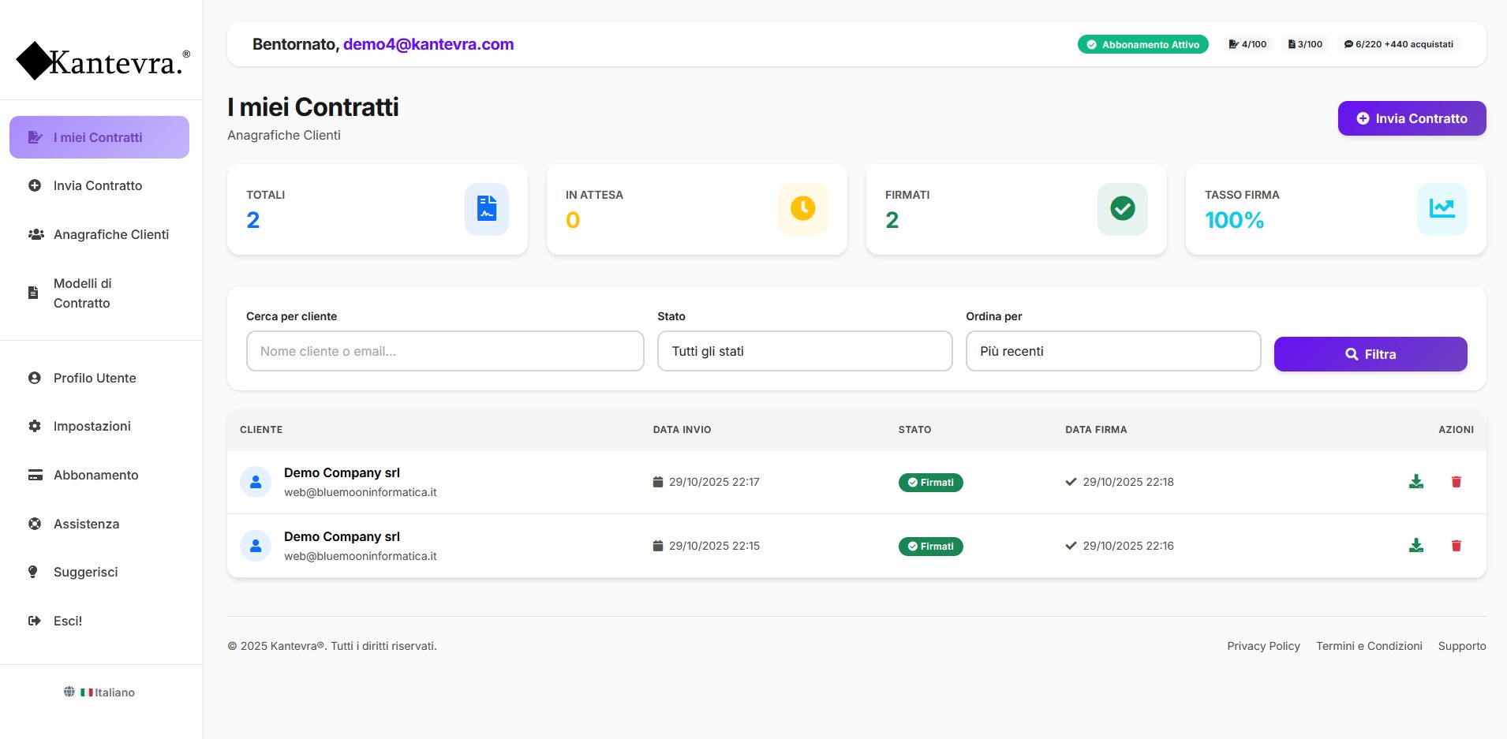
Task: Download contract sent 29/10/2025 22:15
Action: coord(1416,546)
